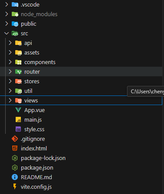
Task: Expand the components folder chevron
Action: tap(10, 62)
